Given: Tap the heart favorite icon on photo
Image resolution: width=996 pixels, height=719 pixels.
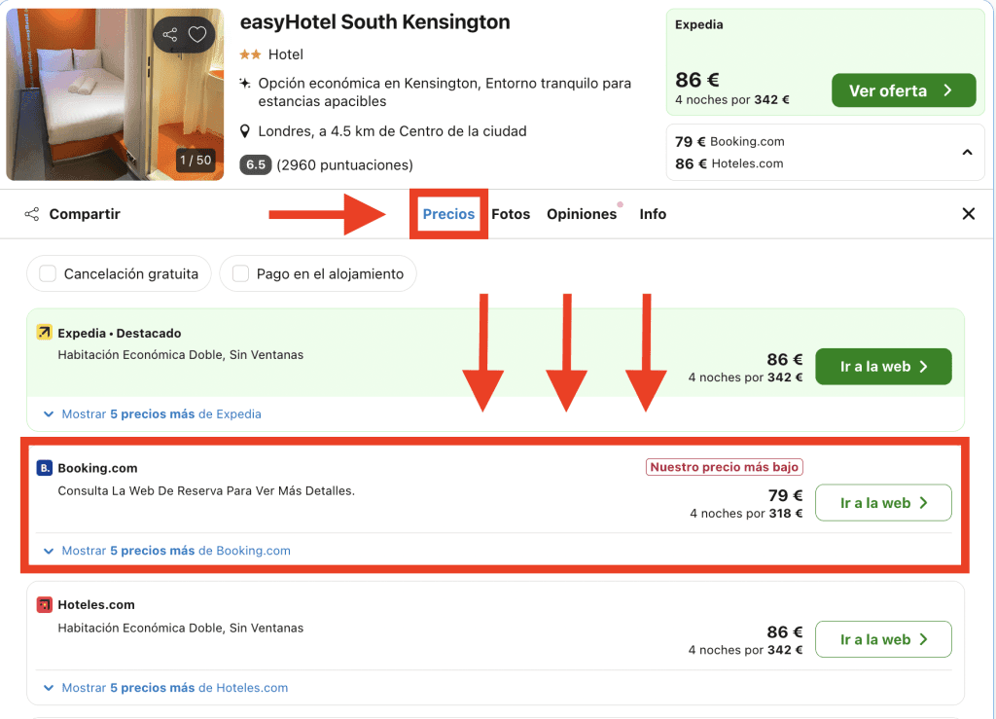Looking at the screenshot, I should (x=197, y=35).
